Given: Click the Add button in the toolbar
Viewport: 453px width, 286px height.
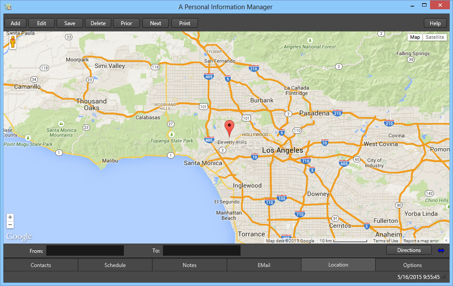Looking at the screenshot, I should pyautogui.click(x=15, y=23).
